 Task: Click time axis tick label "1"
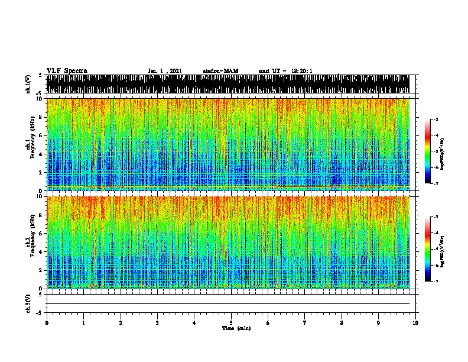point(83,322)
